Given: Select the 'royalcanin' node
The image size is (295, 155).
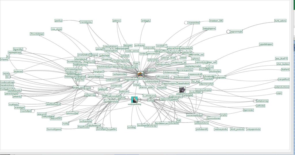Looking at the screenshot, I should (x=14, y=104).
